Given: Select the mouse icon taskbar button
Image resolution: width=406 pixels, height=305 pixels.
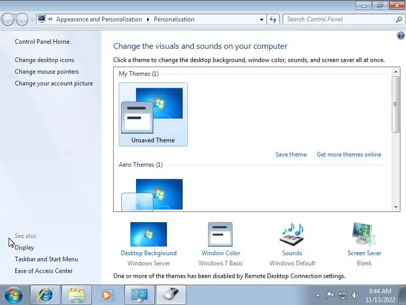Looking at the screenshot, I should [171, 295].
